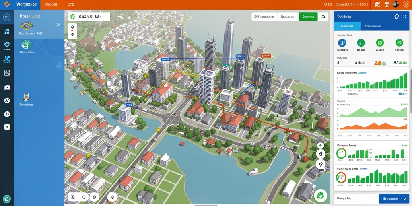Select the third short tab in orange top bar

coord(70,4)
